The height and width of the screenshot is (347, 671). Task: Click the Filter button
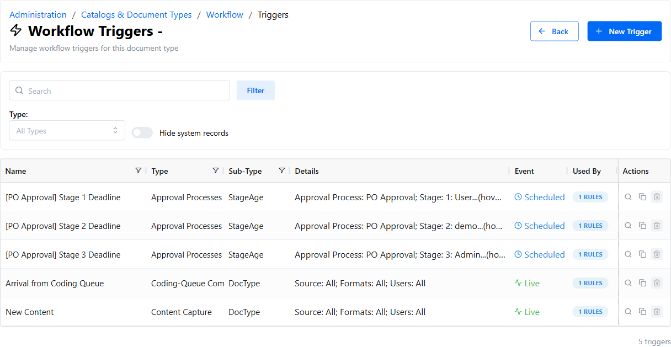coord(255,90)
